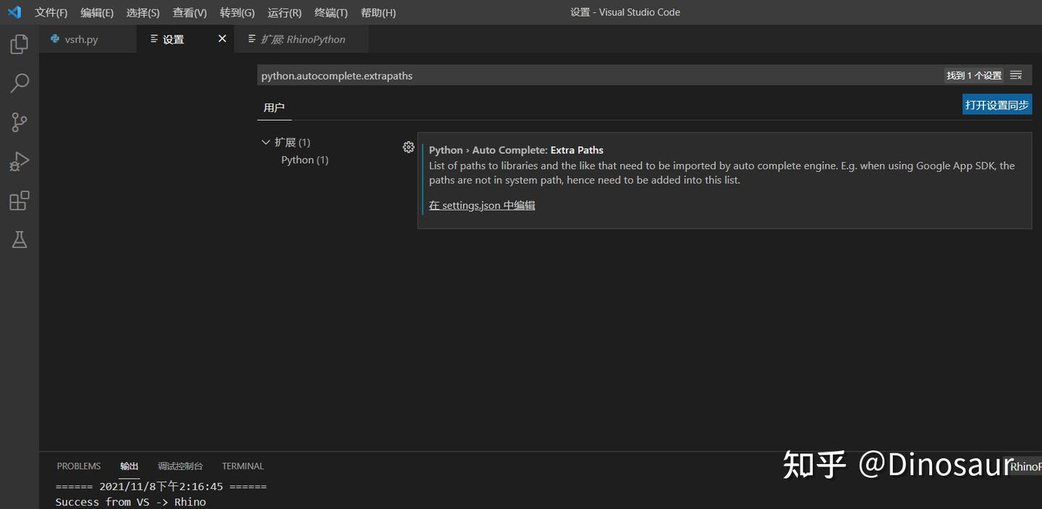Screen dimensions: 1042x509
Task: Click the Visual Studio Code logo
Action: [x=14, y=12]
